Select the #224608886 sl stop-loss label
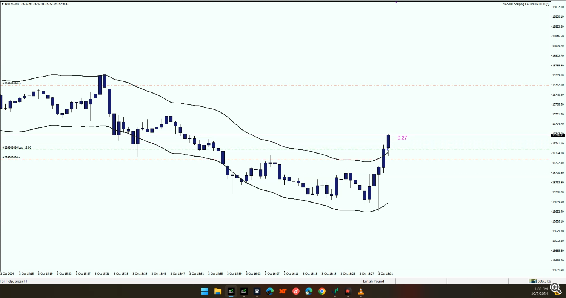The height and width of the screenshot is (298, 566). [11, 157]
